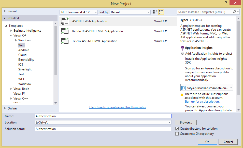Click the Cancel button
243x148 pixels.
click(x=228, y=142)
